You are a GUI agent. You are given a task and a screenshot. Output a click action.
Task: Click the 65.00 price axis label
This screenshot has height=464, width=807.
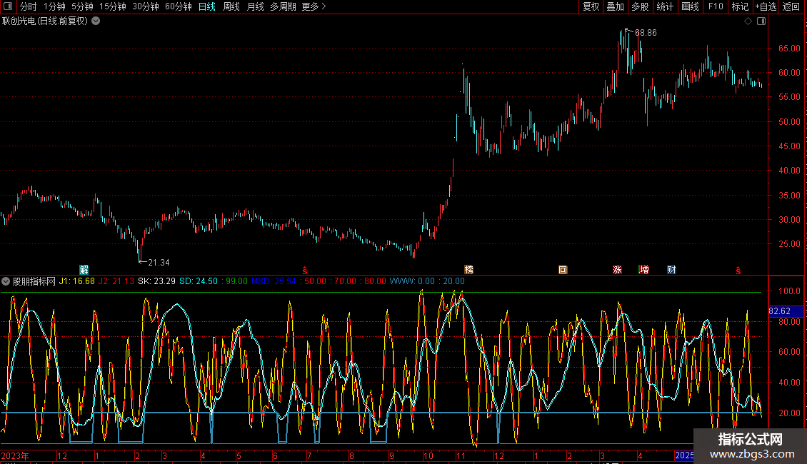(x=789, y=49)
